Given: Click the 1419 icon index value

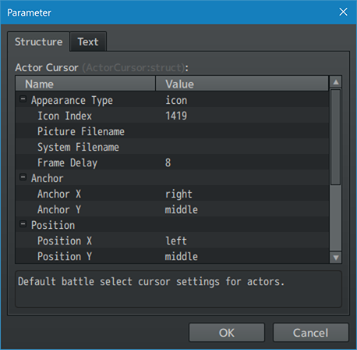Looking at the screenshot, I should tap(176, 116).
